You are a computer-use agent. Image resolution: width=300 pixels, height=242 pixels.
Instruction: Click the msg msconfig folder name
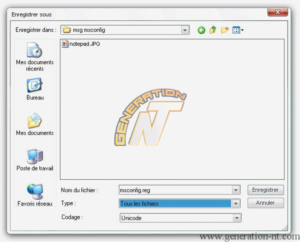point(89,30)
